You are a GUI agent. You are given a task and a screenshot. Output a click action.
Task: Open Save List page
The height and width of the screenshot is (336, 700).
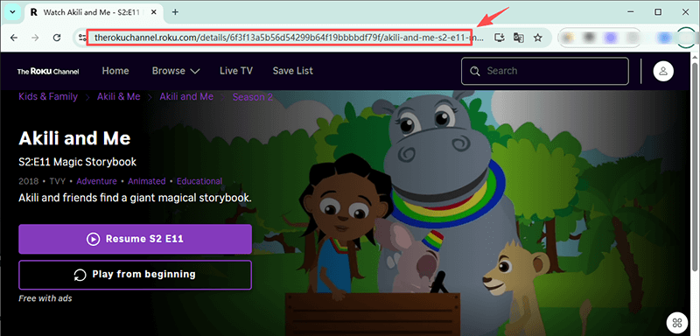click(x=293, y=71)
